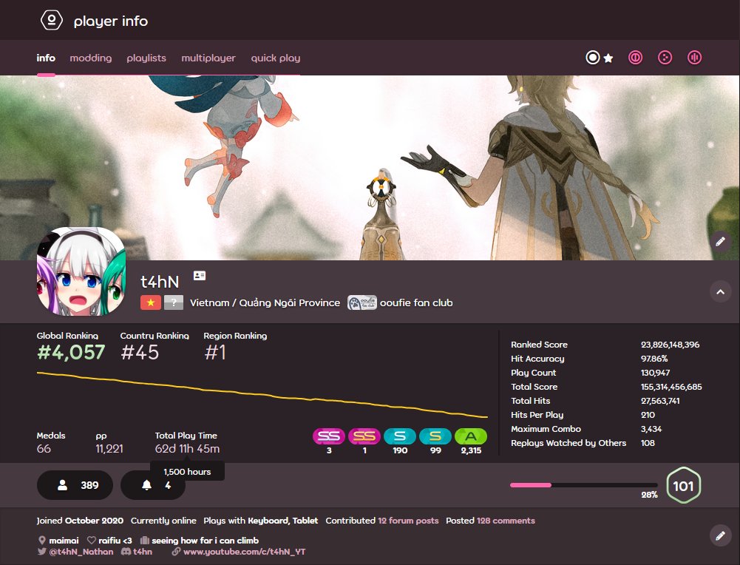Open the modding tab
Viewport: 740px width, 565px height.
click(91, 58)
